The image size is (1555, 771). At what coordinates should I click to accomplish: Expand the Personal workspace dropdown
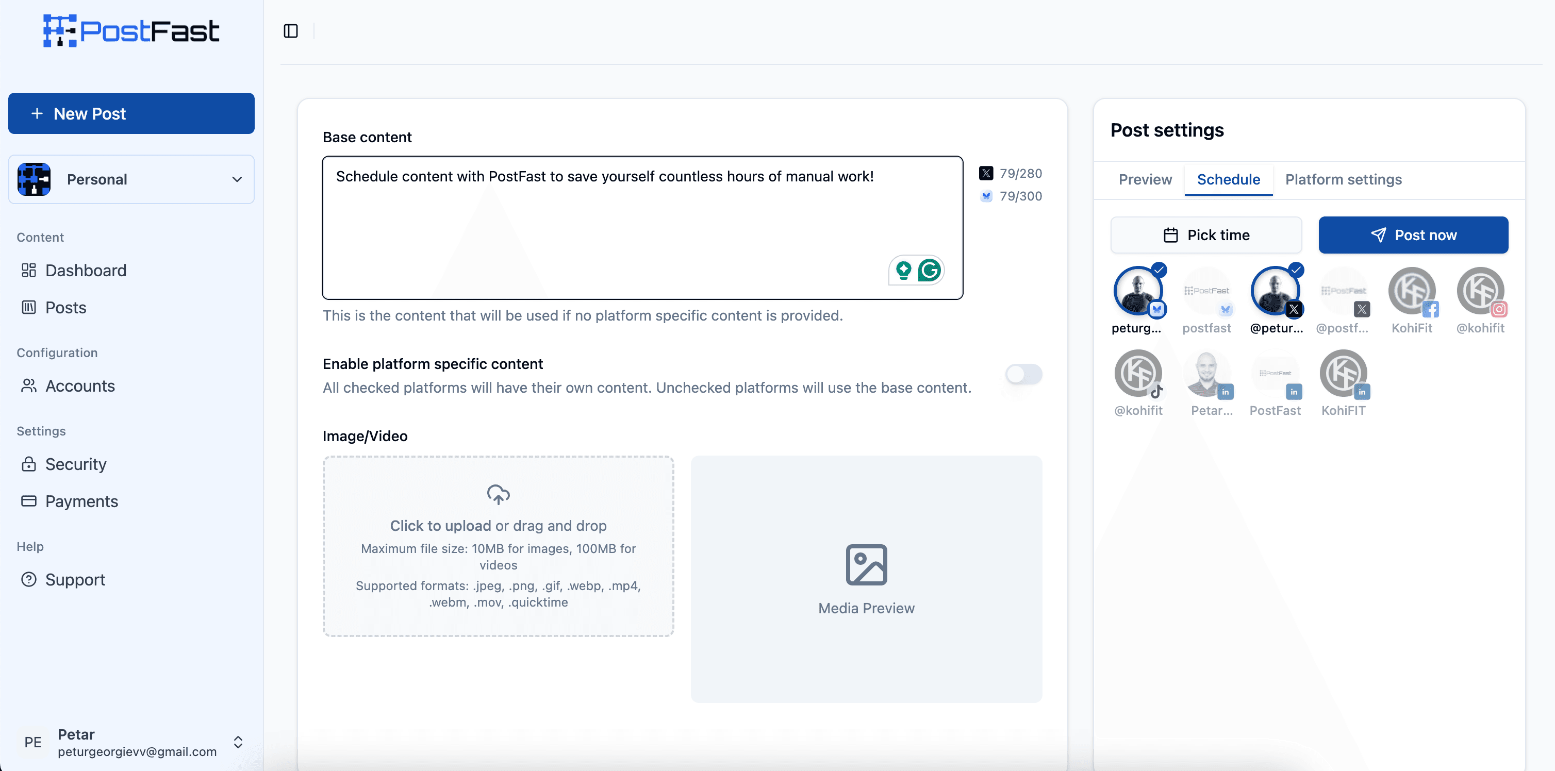tap(131, 179)
